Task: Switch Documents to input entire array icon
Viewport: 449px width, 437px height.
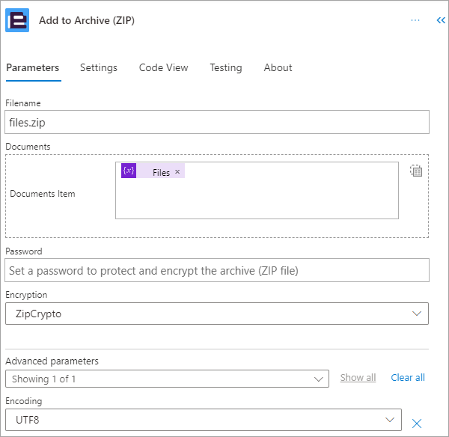Action: pos(416,171)
